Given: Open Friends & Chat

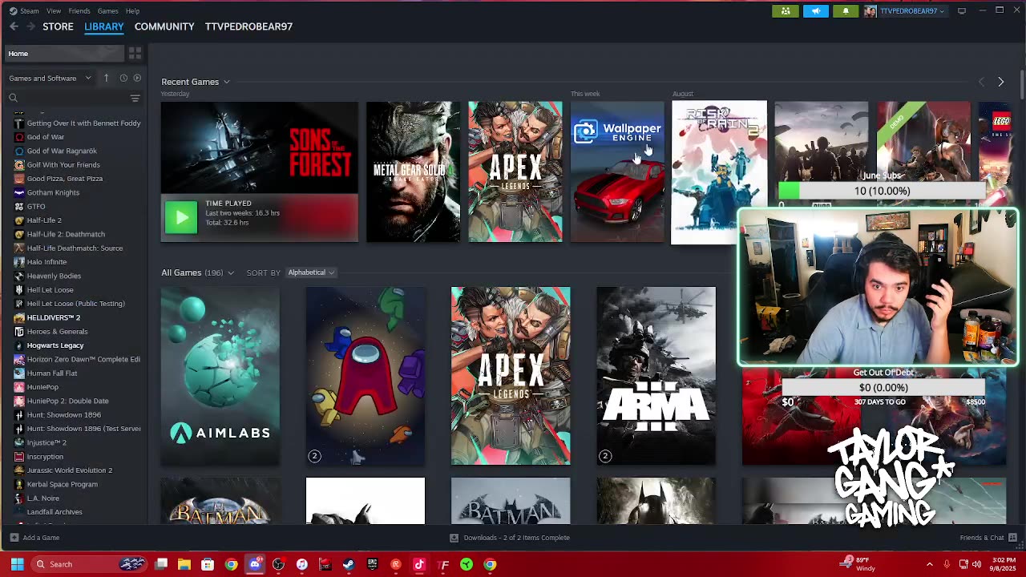Looking at the screenshot, I should tap(987, 538).
